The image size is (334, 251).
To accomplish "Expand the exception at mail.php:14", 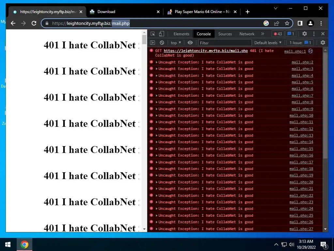I will (157, 142).
